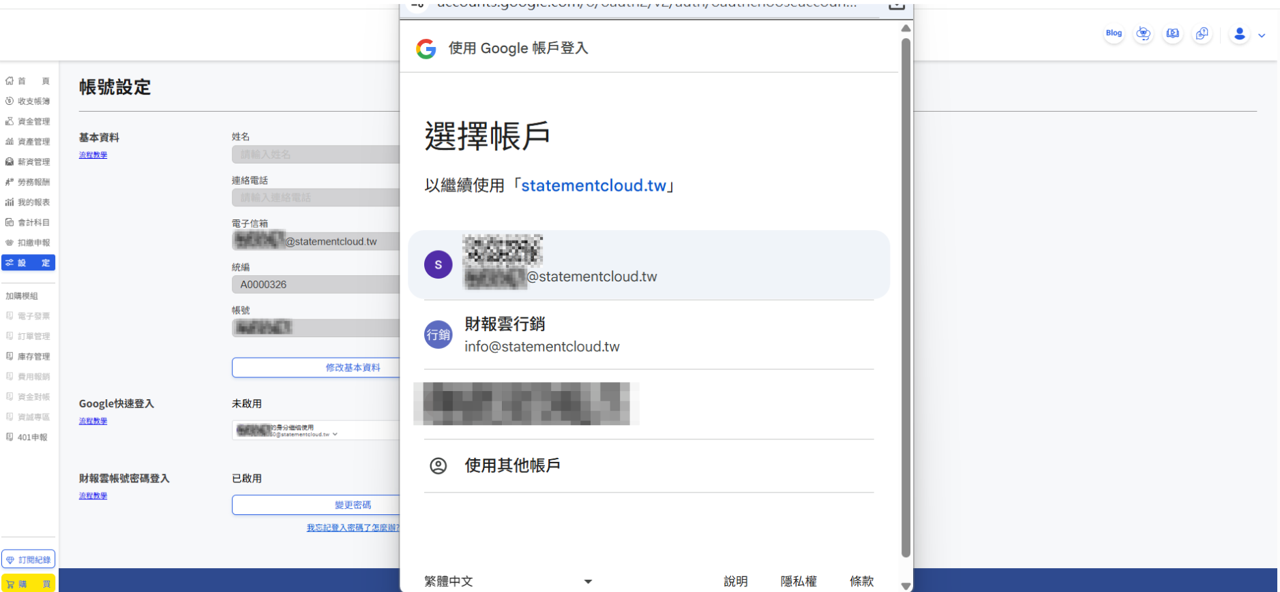1280x592 pixels.
Task: Click the 訂閱紀錄 button
Action: [28, 559]
